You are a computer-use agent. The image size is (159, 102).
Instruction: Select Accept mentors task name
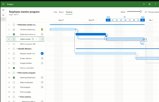tap(26, 63)
